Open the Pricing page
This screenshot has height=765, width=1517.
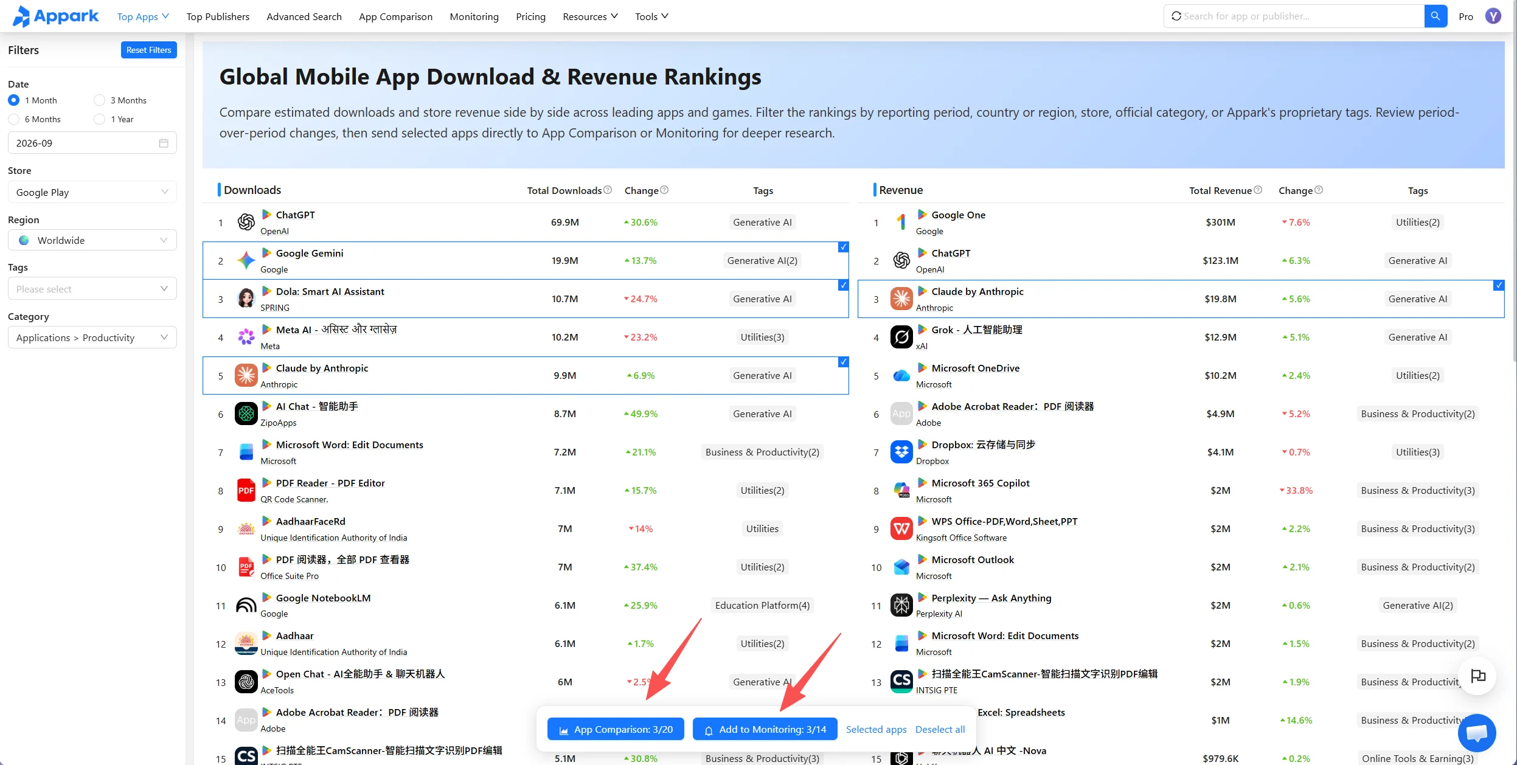point(530,16)
